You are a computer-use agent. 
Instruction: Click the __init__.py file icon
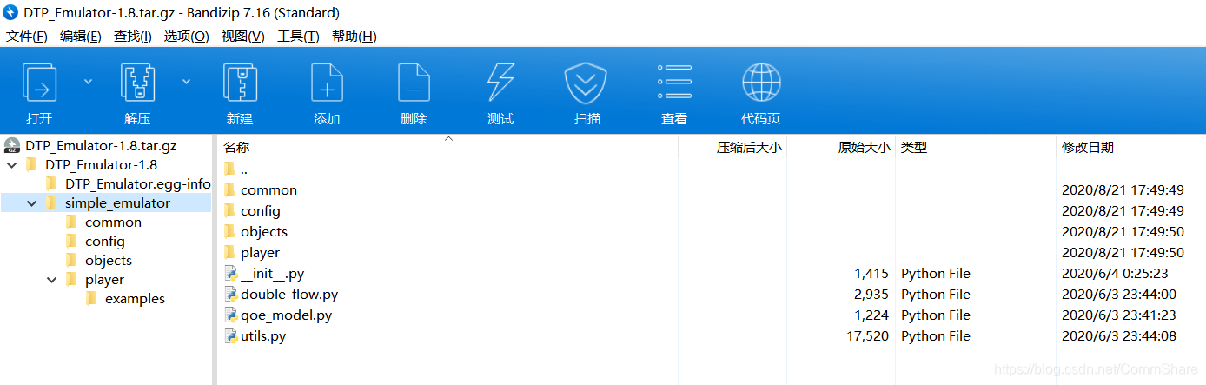[230, 274]
